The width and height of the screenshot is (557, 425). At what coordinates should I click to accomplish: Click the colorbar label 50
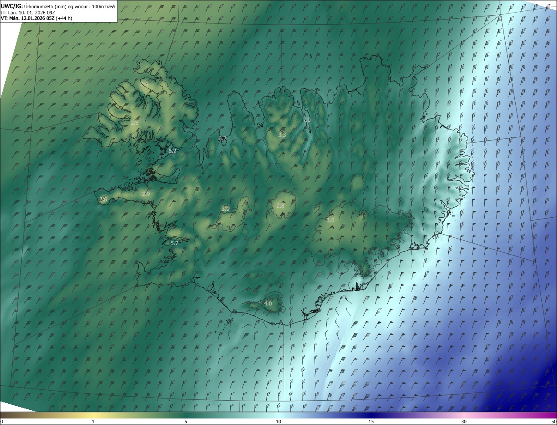click(x=553, y=422)
